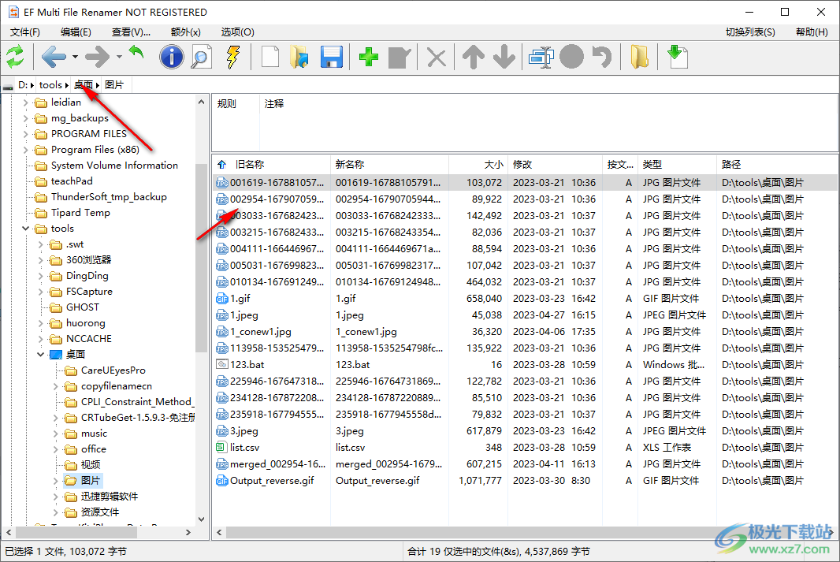Move rule down with down arrow icon
This screenshot has width=840, height=562.
(504, 57)
